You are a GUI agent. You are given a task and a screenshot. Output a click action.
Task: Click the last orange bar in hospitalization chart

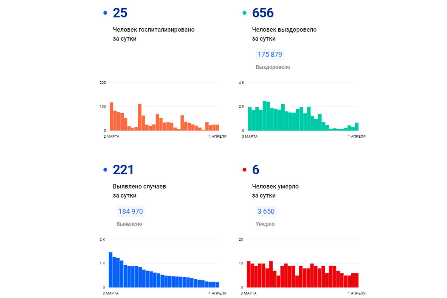pyautogui.click(x=218, y=128)
